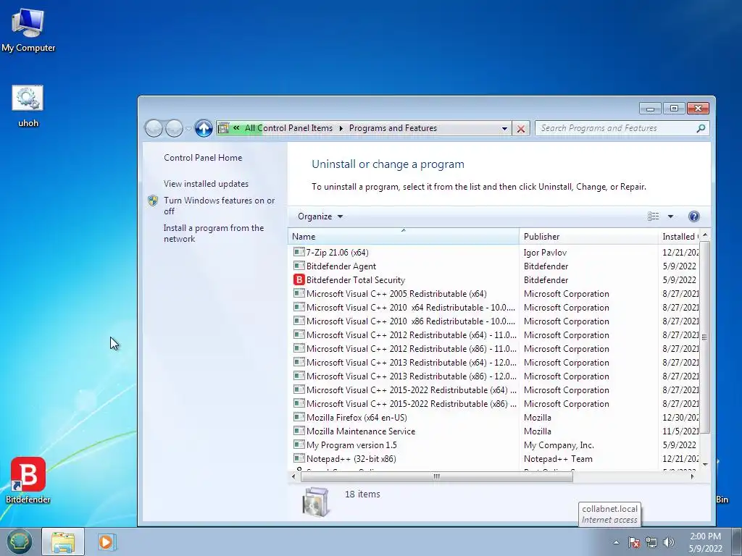Click the vertical scrollbar down arrow

[x=705, y=464]
